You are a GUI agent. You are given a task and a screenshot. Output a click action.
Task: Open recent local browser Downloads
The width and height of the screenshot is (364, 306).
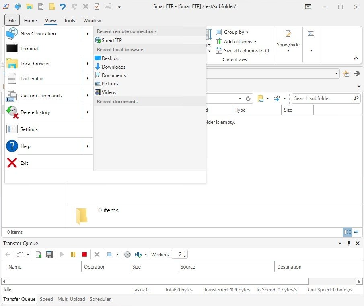(150, 67)
